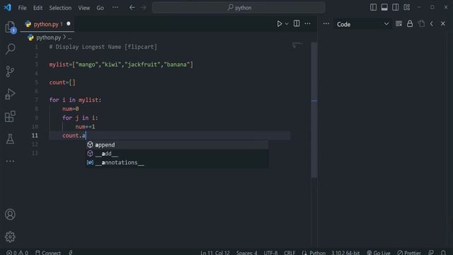Select language mode Python in status bar
This screenshot has height=255, width=453.
[x=317, y=252]
